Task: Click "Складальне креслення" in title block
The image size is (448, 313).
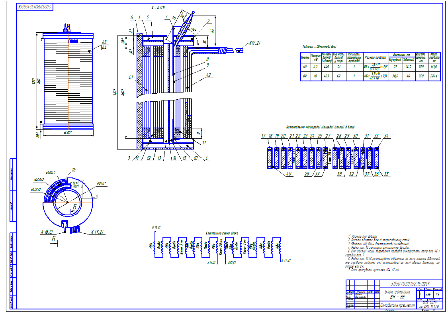Action: click(398, 305)
